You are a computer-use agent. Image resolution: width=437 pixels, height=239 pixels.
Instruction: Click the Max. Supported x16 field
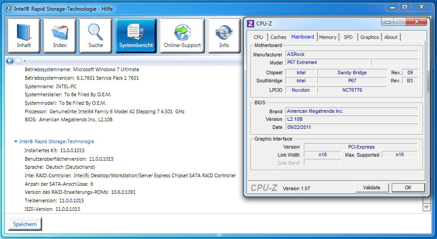[x=400, y=155]
